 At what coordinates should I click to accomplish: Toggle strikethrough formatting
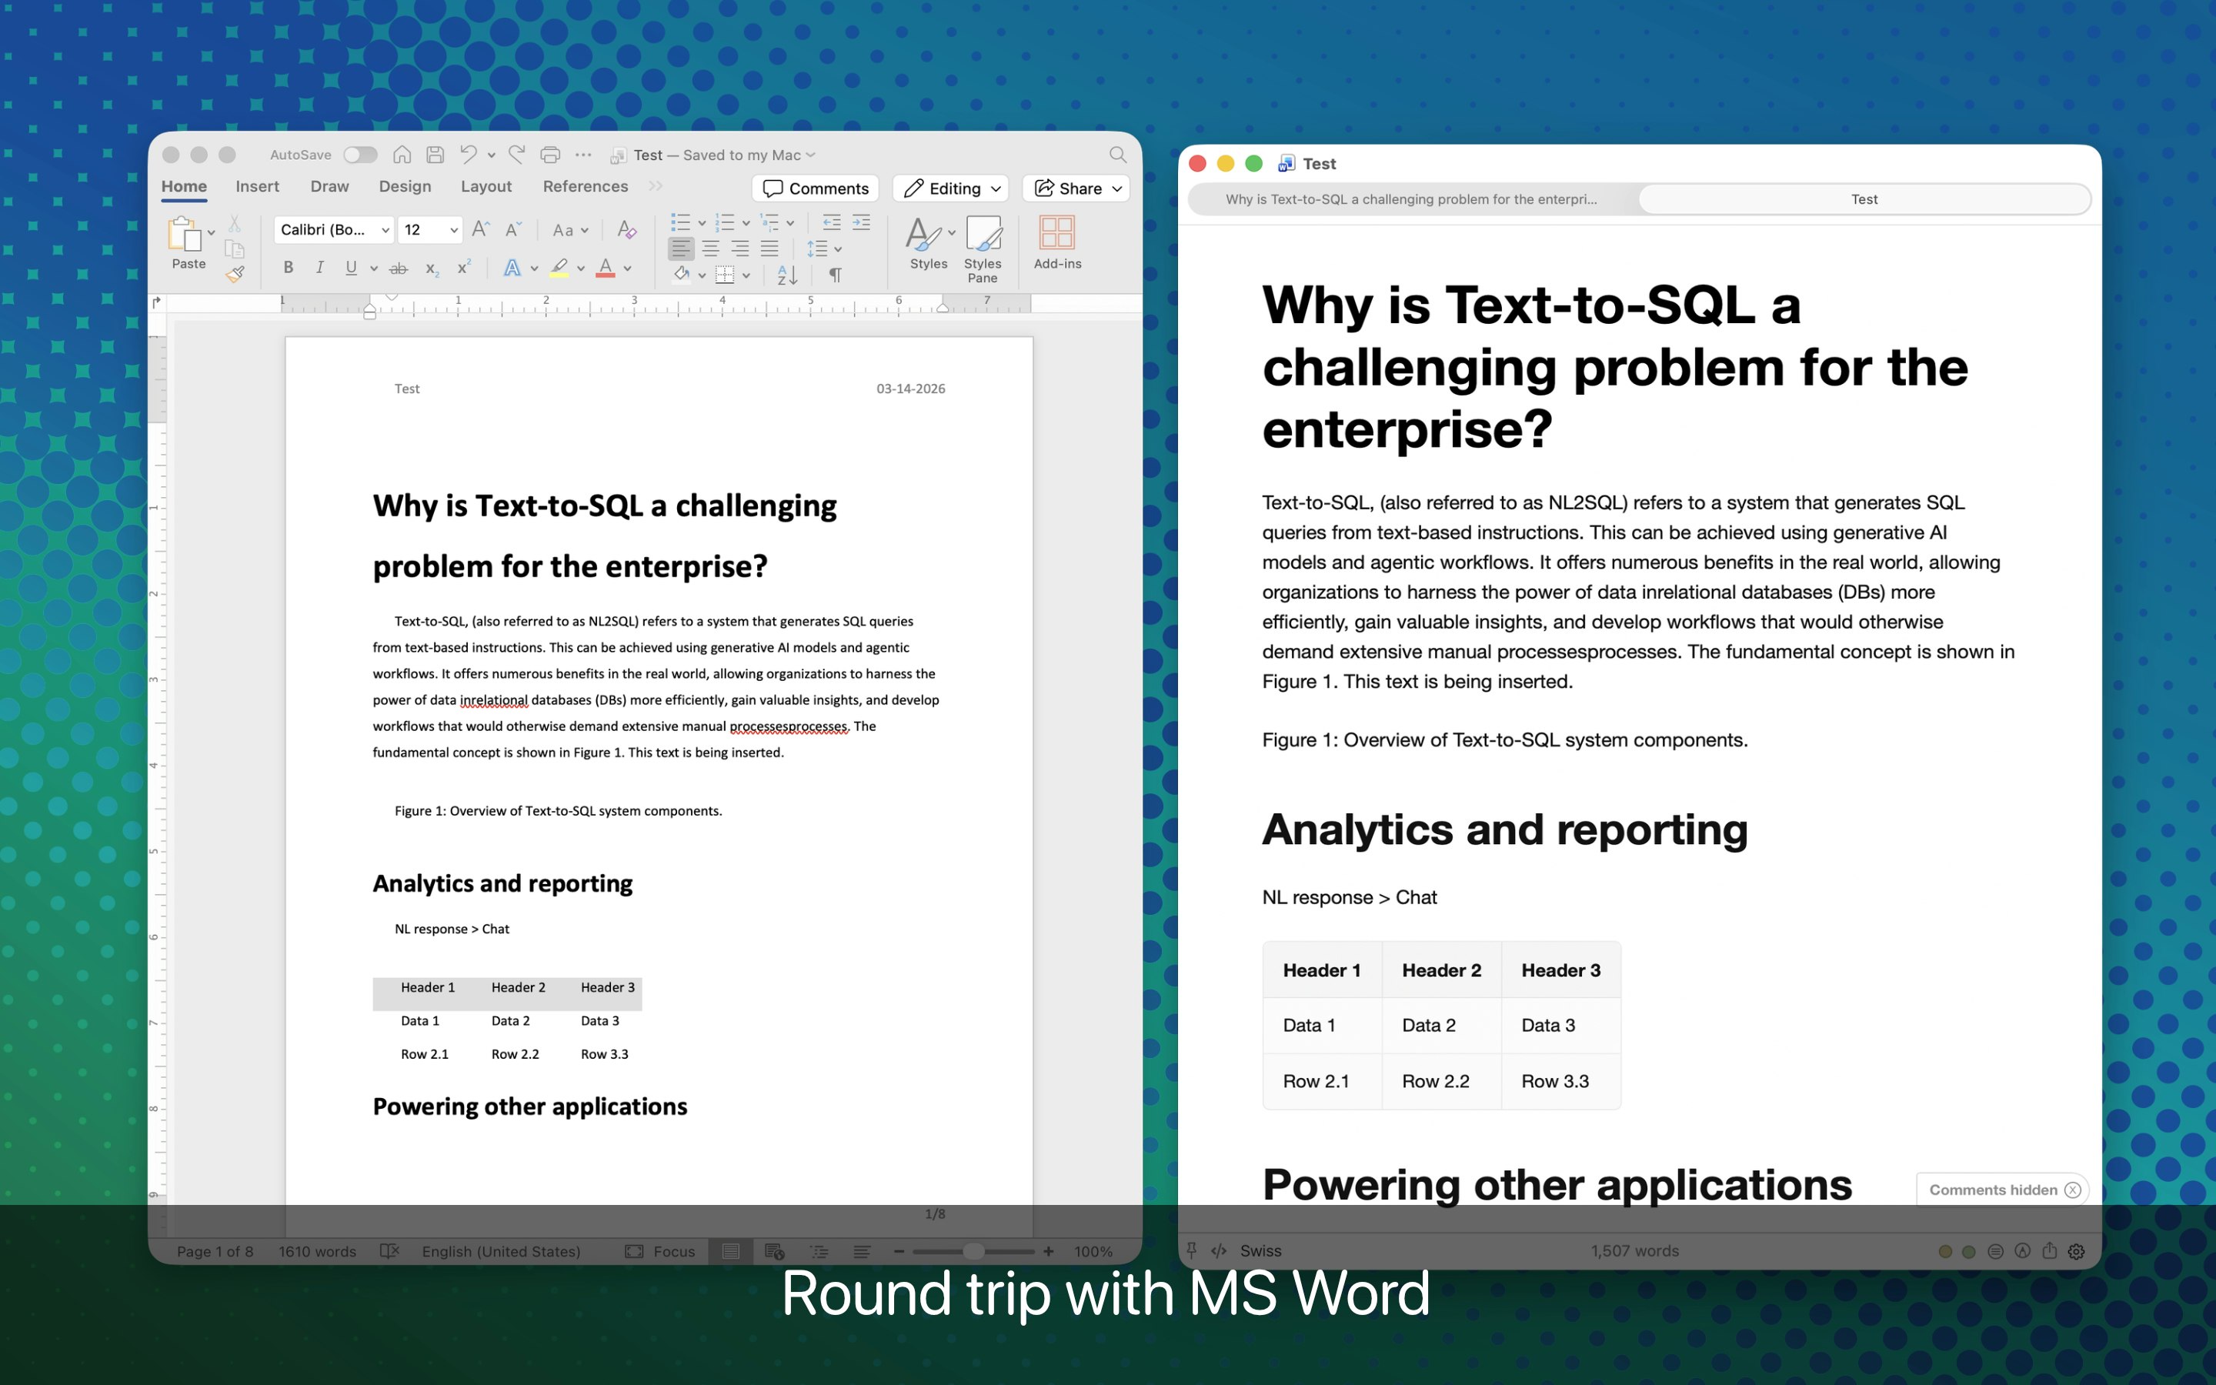coord(399,269)
